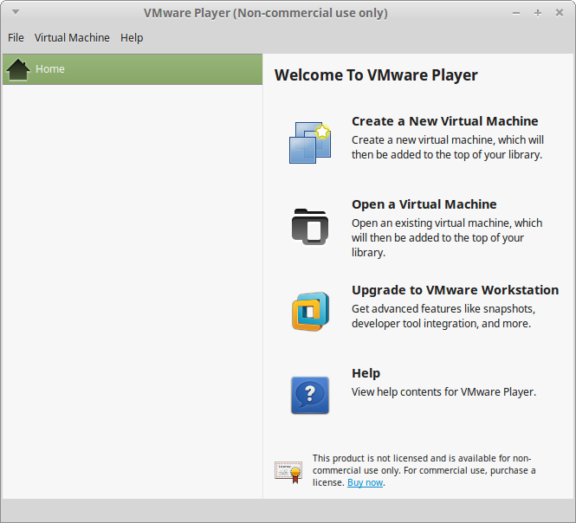Click the Open a Virtual Machine heading

click(424, 204)
